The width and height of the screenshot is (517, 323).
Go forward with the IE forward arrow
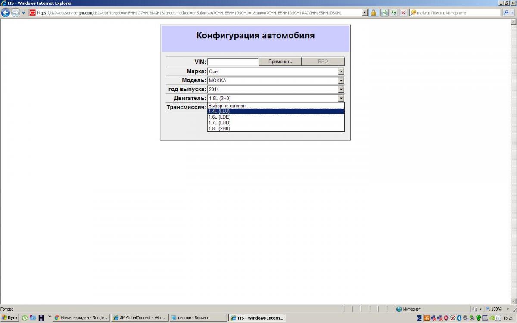[x=16, y=12]
